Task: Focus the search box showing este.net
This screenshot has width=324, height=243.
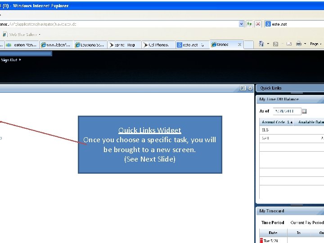Action: point(297,24)
